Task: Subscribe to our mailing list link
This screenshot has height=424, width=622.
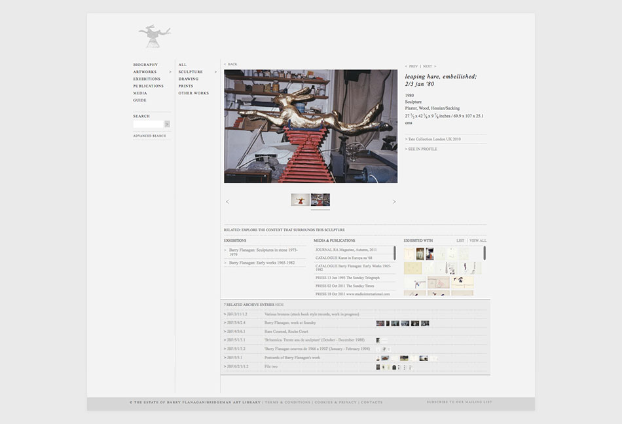Action: click(x=460, y=402)
